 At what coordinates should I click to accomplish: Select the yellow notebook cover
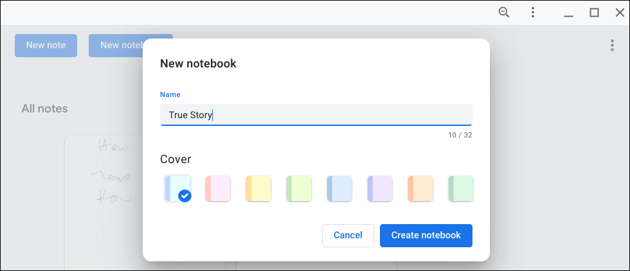(258, 188)
